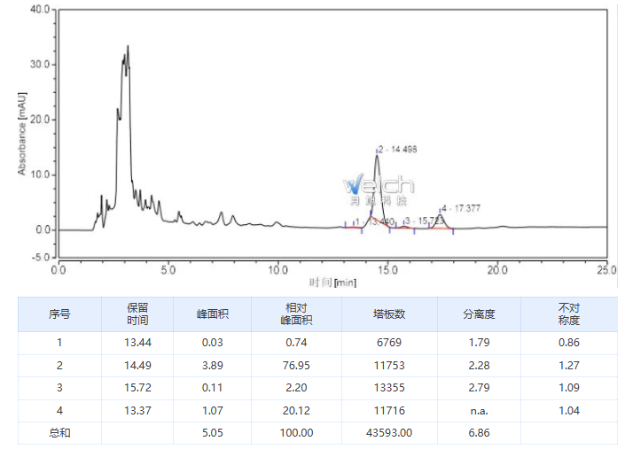The width and height of the screenshot is (625, 449).
Task: Click the total plate count 43593.00
Action: point(389,433)
